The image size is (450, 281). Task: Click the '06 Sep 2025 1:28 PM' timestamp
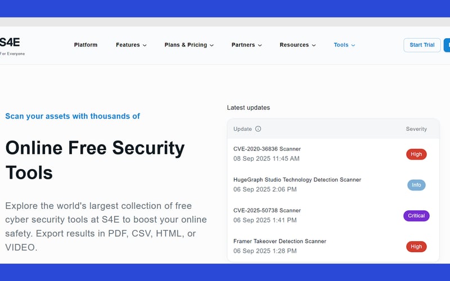tap(265, 251)
